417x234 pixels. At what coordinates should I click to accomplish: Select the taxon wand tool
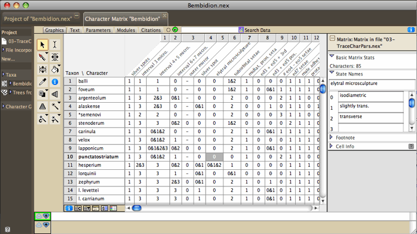(x=55, y=119)
